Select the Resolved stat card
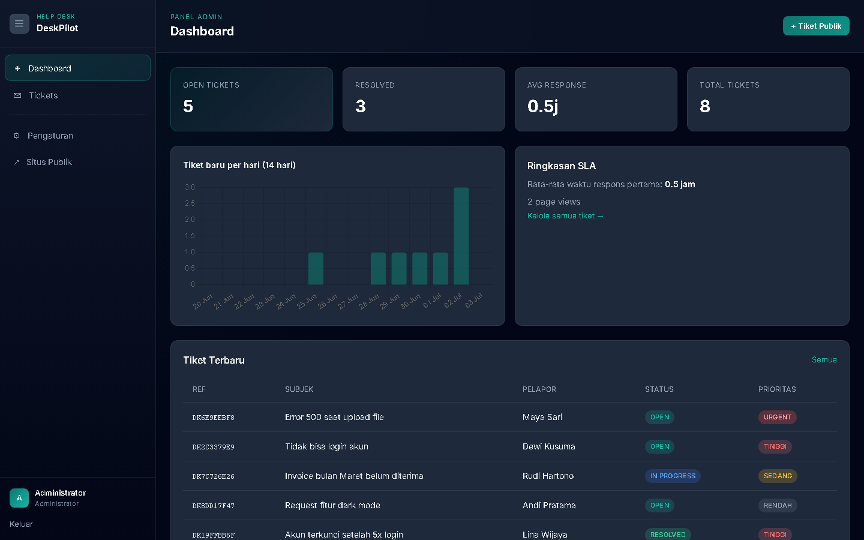The image size is (864, 540). click(x=424, y=99)
